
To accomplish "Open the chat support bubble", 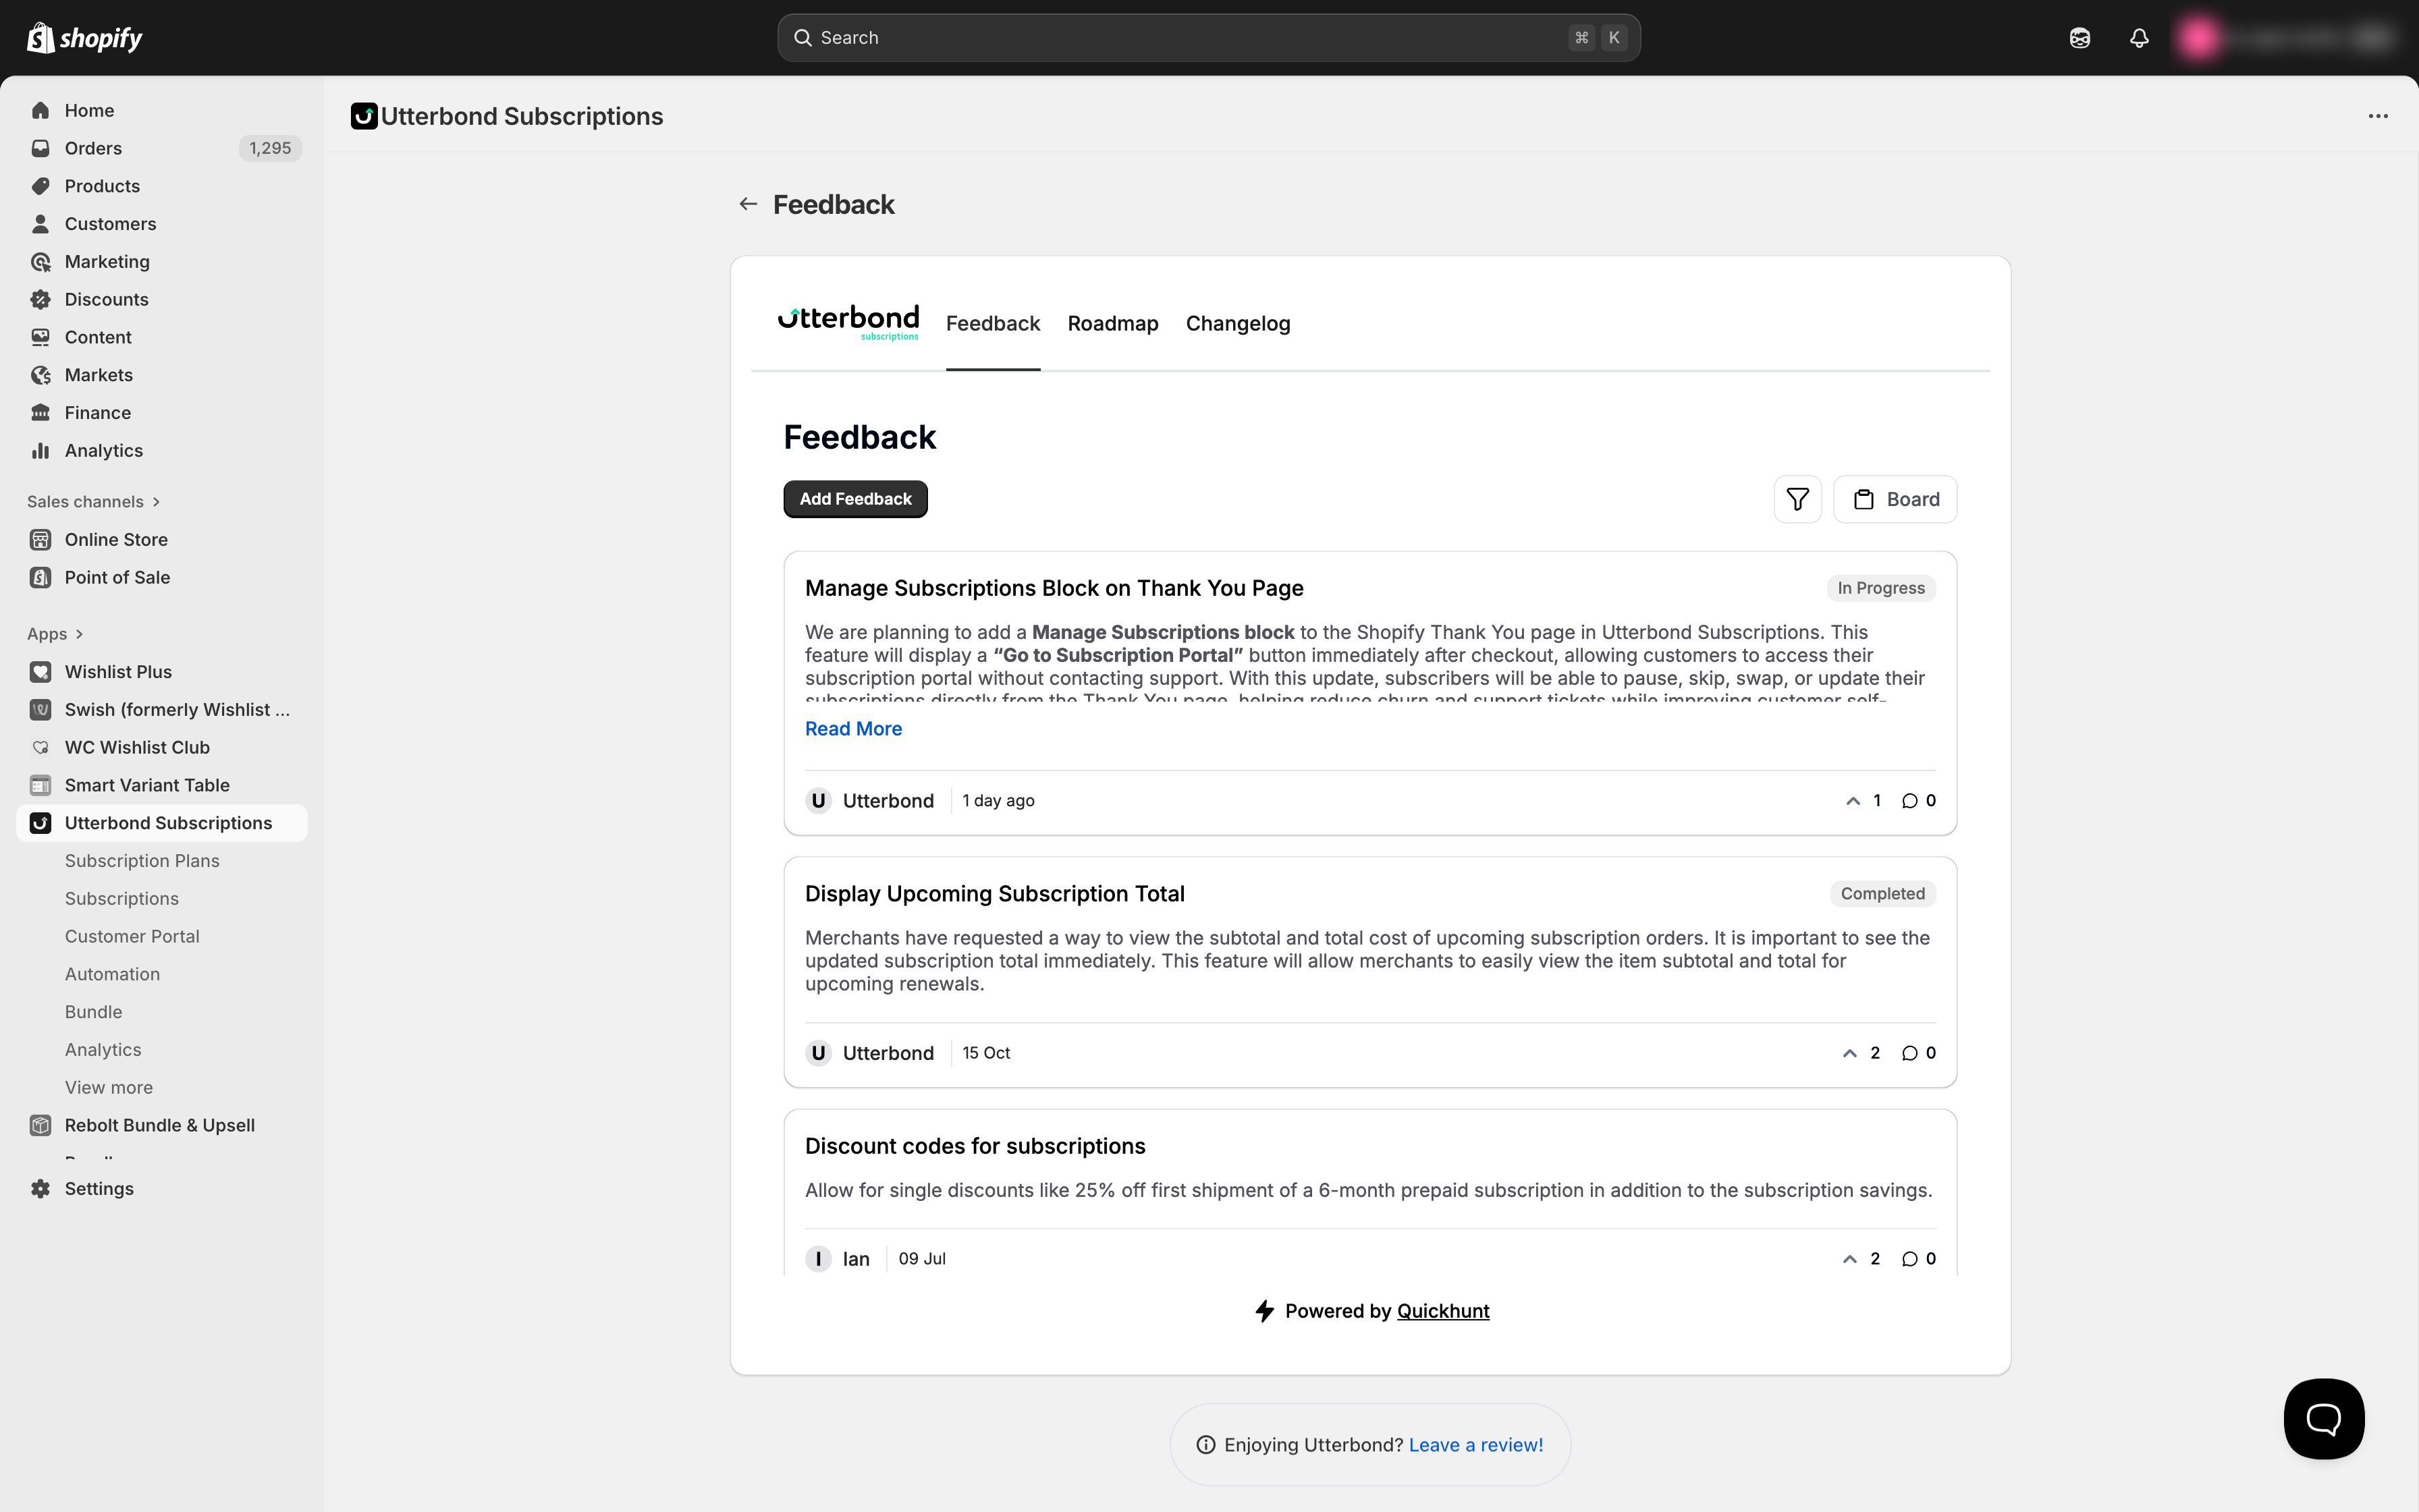I will 2323,1418.
